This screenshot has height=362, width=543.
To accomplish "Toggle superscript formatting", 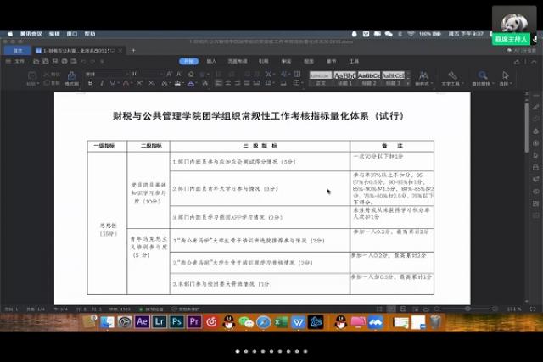I will 139,83.
